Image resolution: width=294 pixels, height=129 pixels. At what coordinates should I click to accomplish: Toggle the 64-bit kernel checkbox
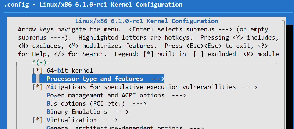(37, 71)
